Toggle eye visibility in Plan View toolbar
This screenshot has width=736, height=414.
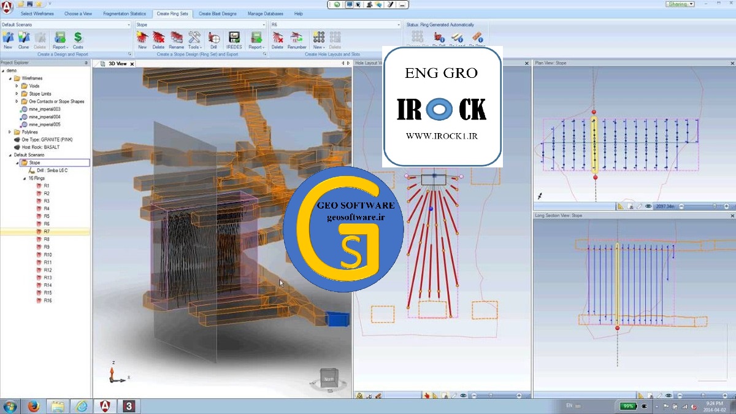coord(649,207)
